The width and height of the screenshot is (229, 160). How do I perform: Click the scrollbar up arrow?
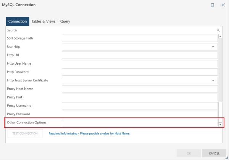[220, 36]
